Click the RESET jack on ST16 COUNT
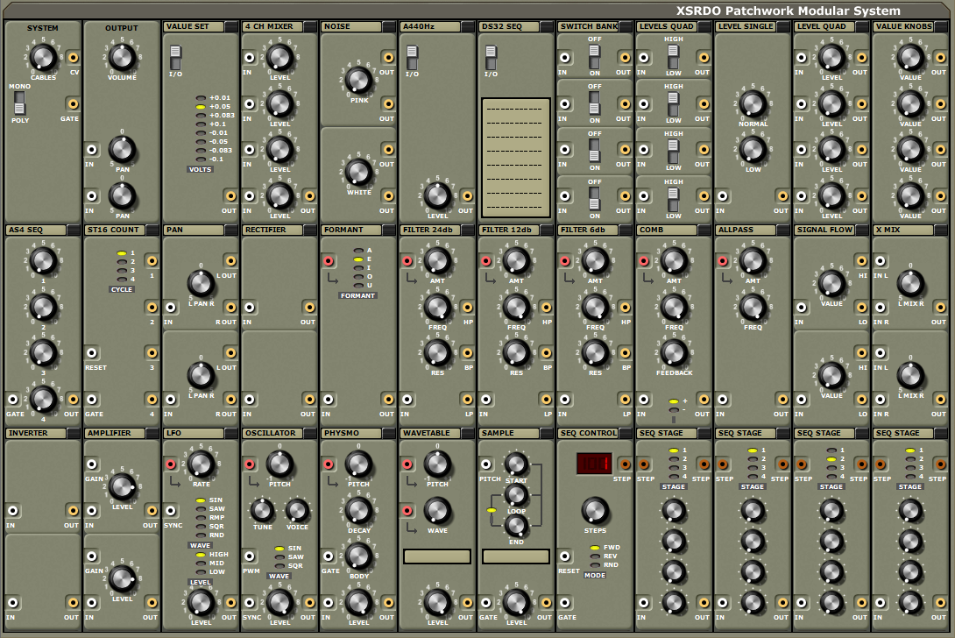Screen dimensions: 955x638 91,353
